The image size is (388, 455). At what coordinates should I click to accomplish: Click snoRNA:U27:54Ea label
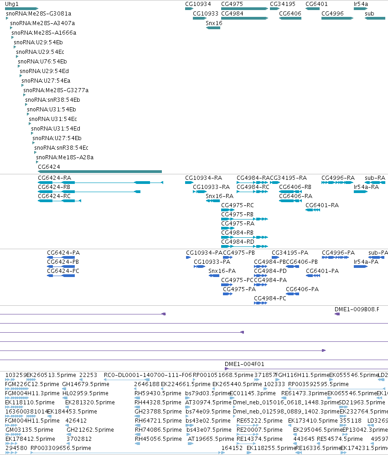(46, 81)
